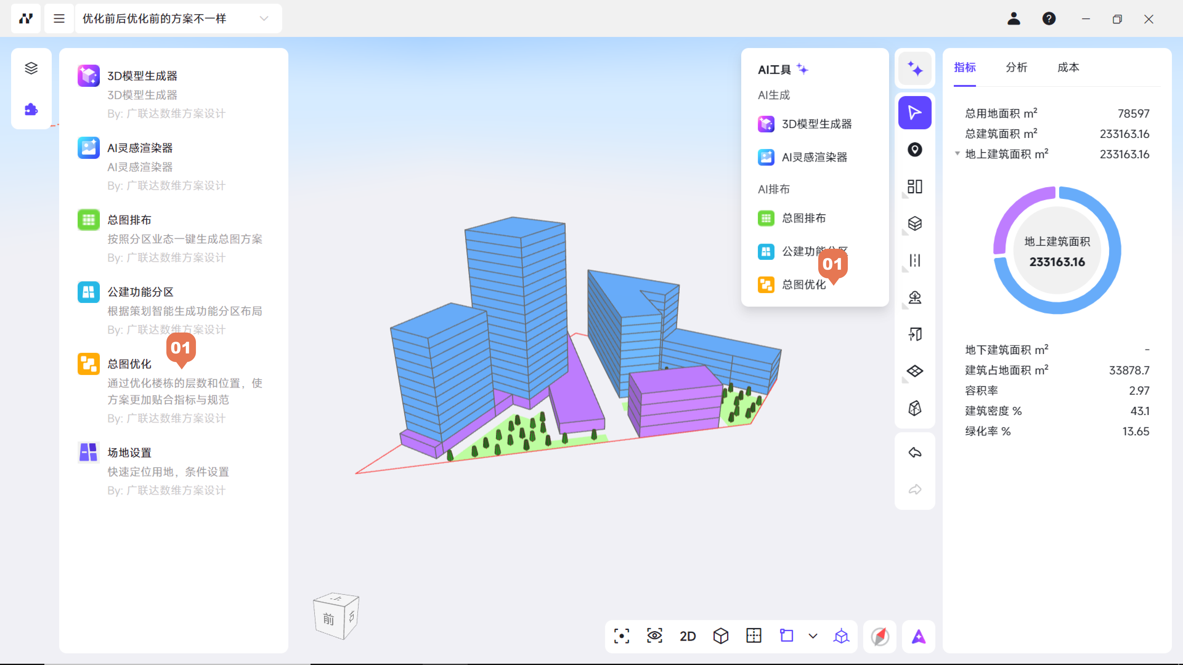Image resolution: width=1183 pixels, height=665 pixels.
Task: Switch to the 分析 tab
Action: (x=1016, y=67)
